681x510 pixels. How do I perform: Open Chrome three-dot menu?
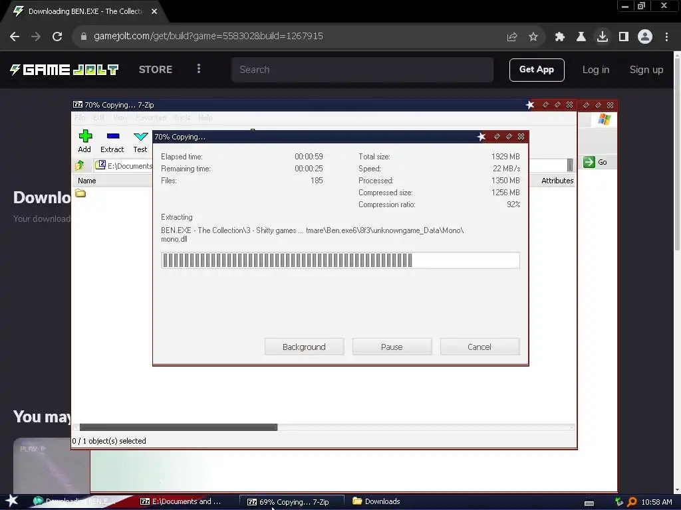pos(666,37)
